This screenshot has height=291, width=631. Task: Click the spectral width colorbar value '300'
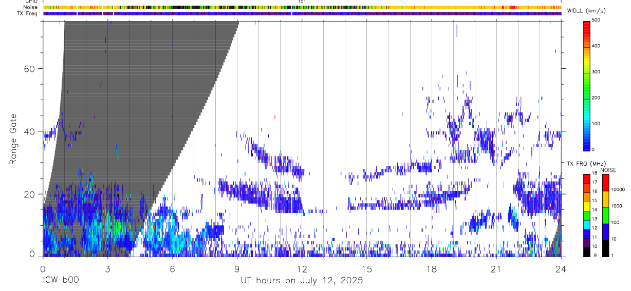pyautogui.click(x=596, y=72)
